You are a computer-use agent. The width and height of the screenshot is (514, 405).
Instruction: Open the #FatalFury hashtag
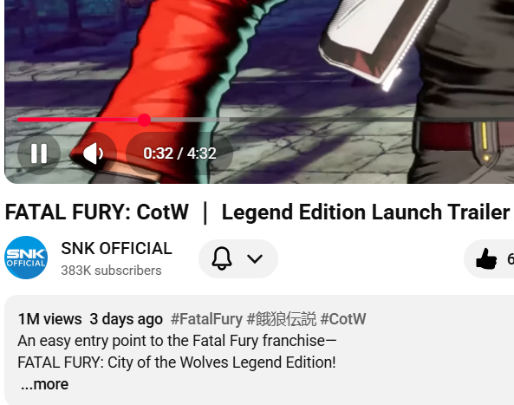206,319
